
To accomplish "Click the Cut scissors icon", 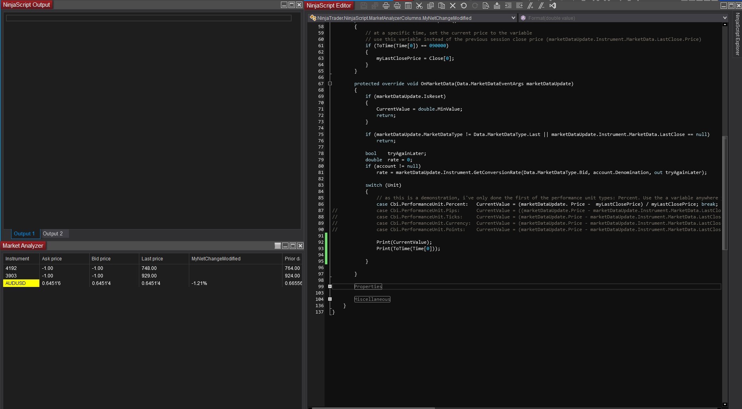I will pos(419,6).
